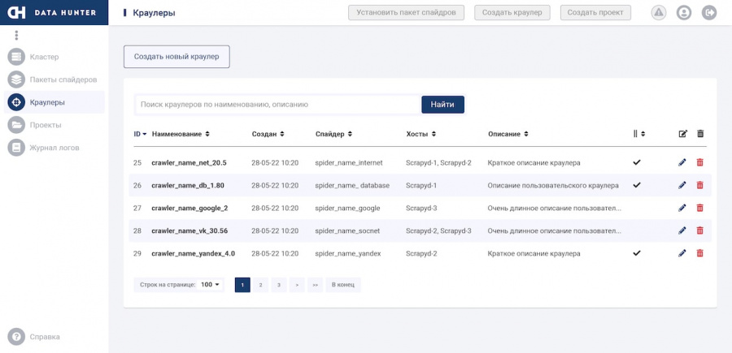
Task: Click the Кластер server icon
Action: click(16, 57)
